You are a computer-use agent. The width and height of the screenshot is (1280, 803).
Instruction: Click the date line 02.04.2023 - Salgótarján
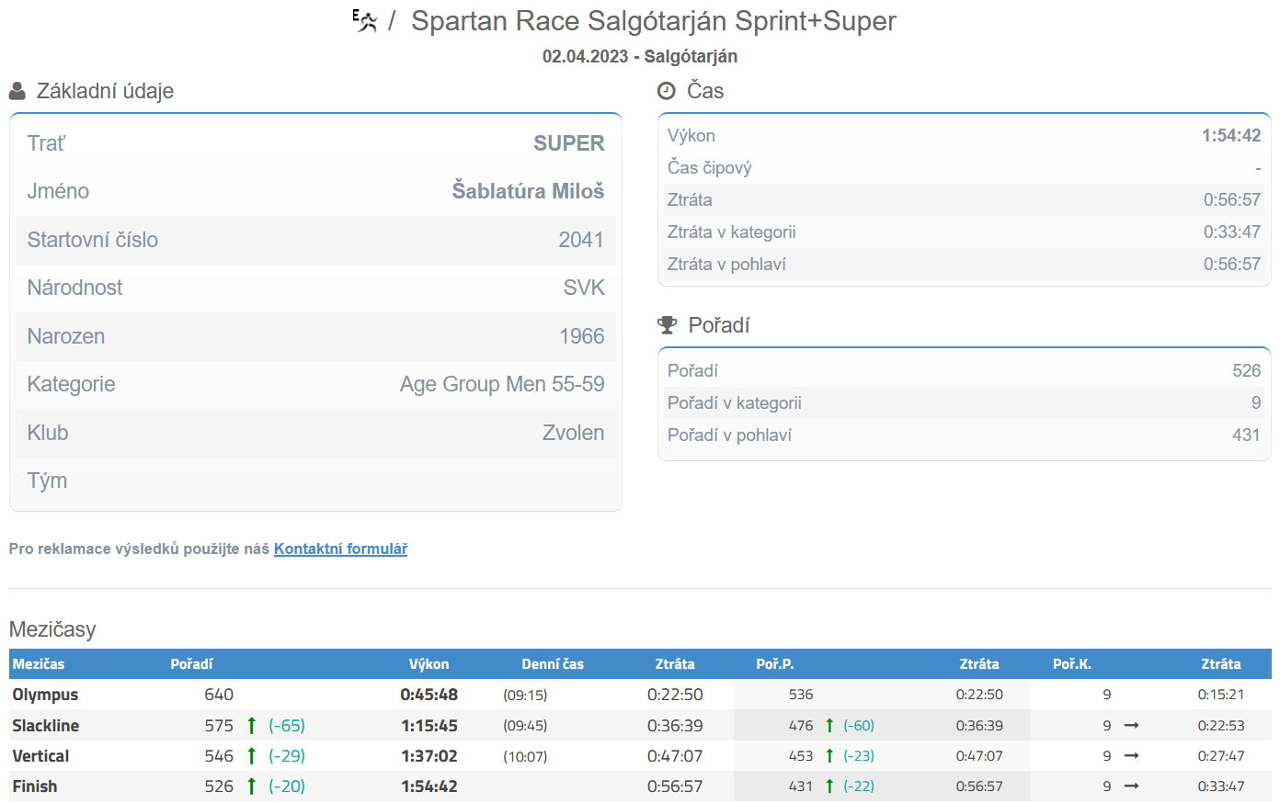tap(640, 56)
